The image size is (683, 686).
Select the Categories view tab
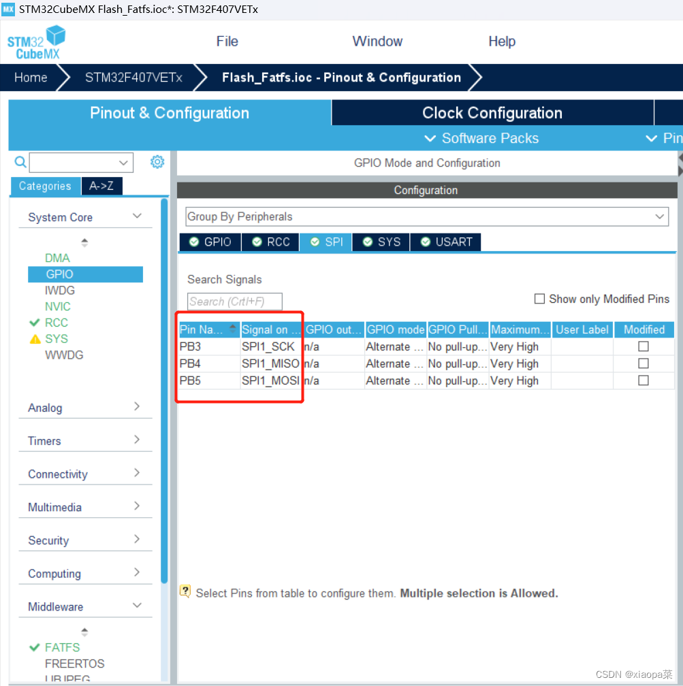(45, 186)
